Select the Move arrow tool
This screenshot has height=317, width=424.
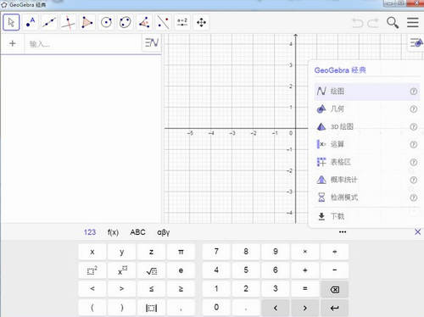(11, 22)
